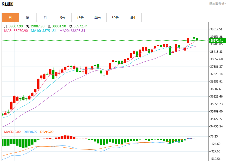Image resolution: width=226 pixels, height=161 pixels.
Task: Click the MA20: 38695.84 label
Action: [72, 31]
